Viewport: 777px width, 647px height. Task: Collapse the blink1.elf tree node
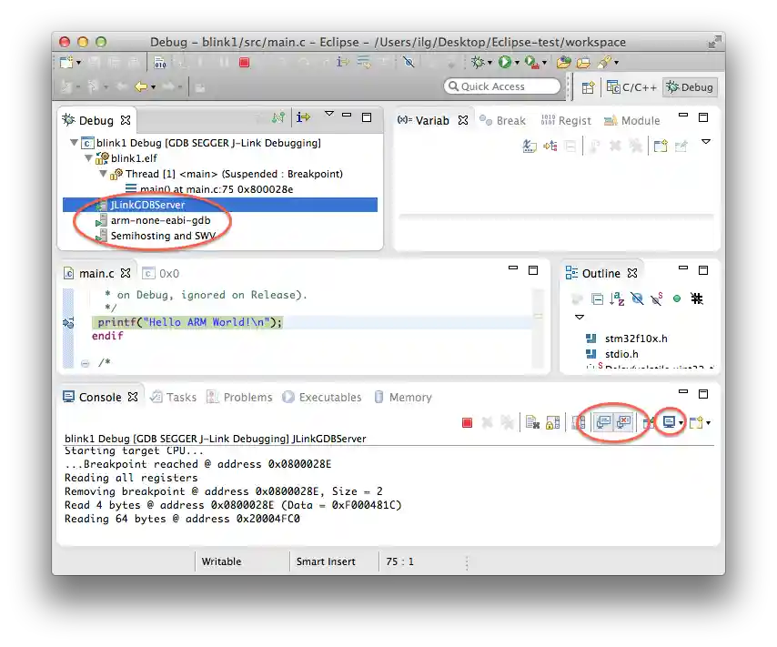click(89, 158)
